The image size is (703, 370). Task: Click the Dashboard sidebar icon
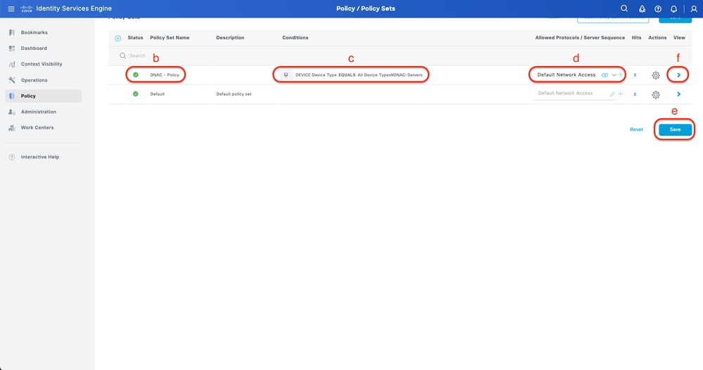click(12, 48)
